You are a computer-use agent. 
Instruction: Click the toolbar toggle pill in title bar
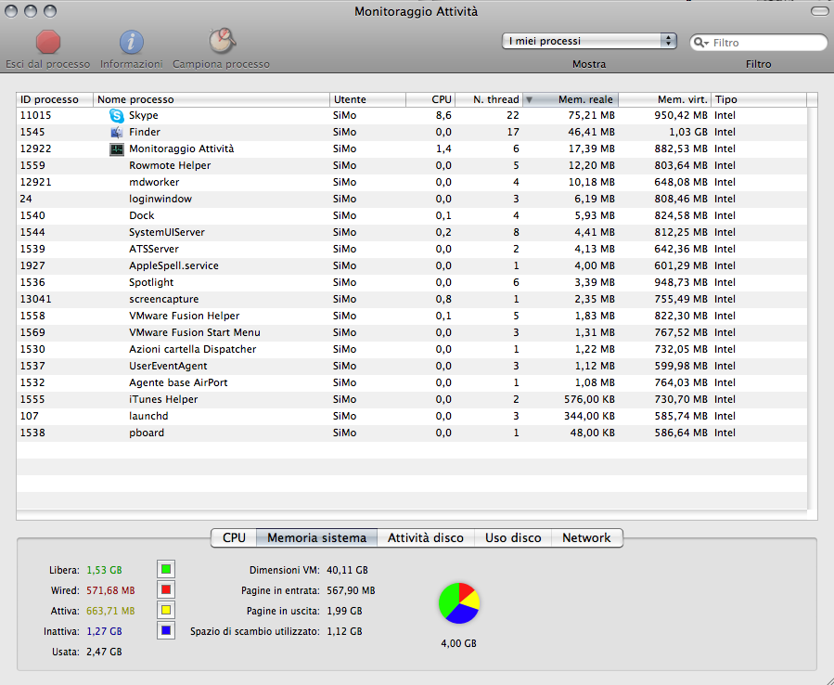(819, 11)
